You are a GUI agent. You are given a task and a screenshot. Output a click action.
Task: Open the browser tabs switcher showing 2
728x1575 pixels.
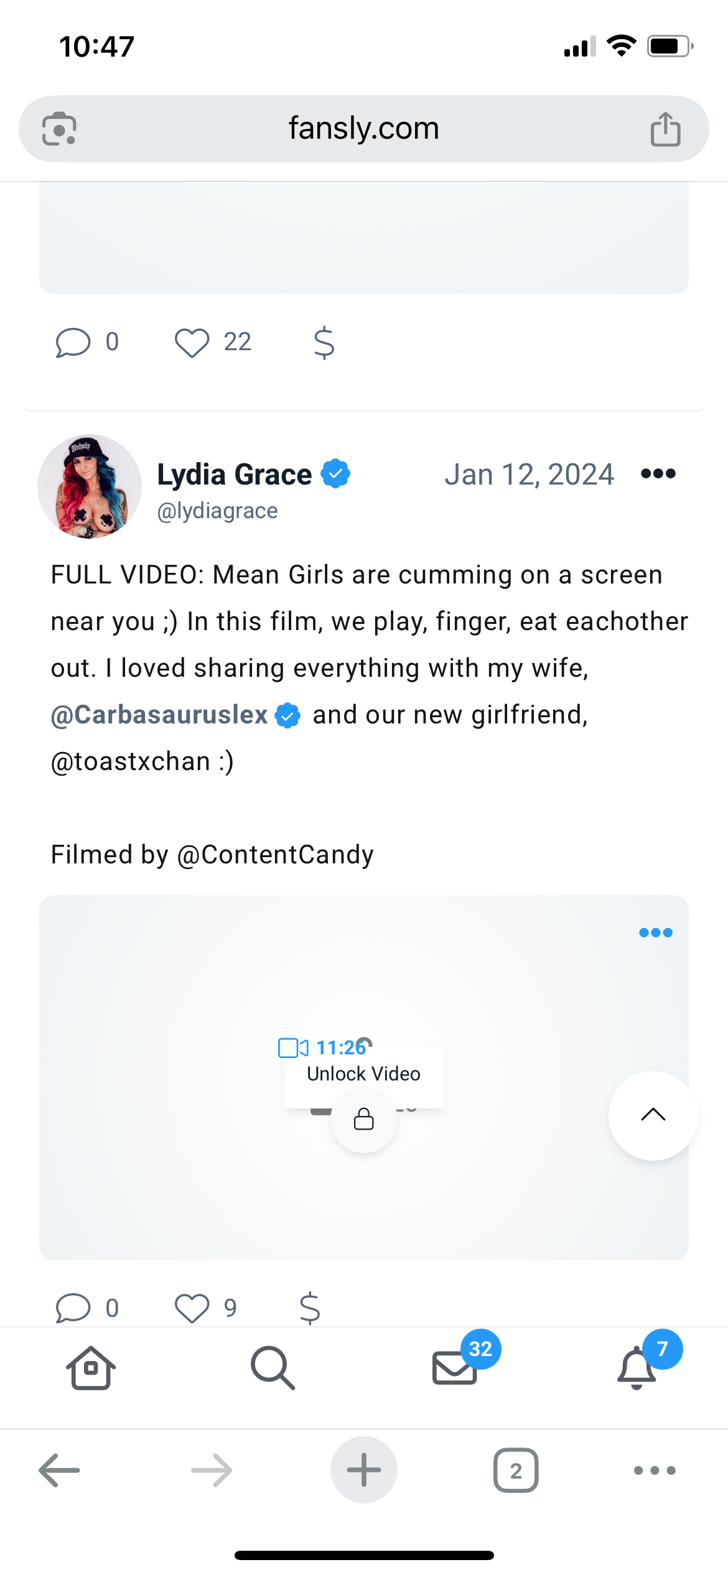(x=516, y=1470)
